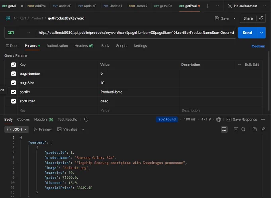The image size is (271, 198).
Task: Close the getAll request tab
Action: 22,6
